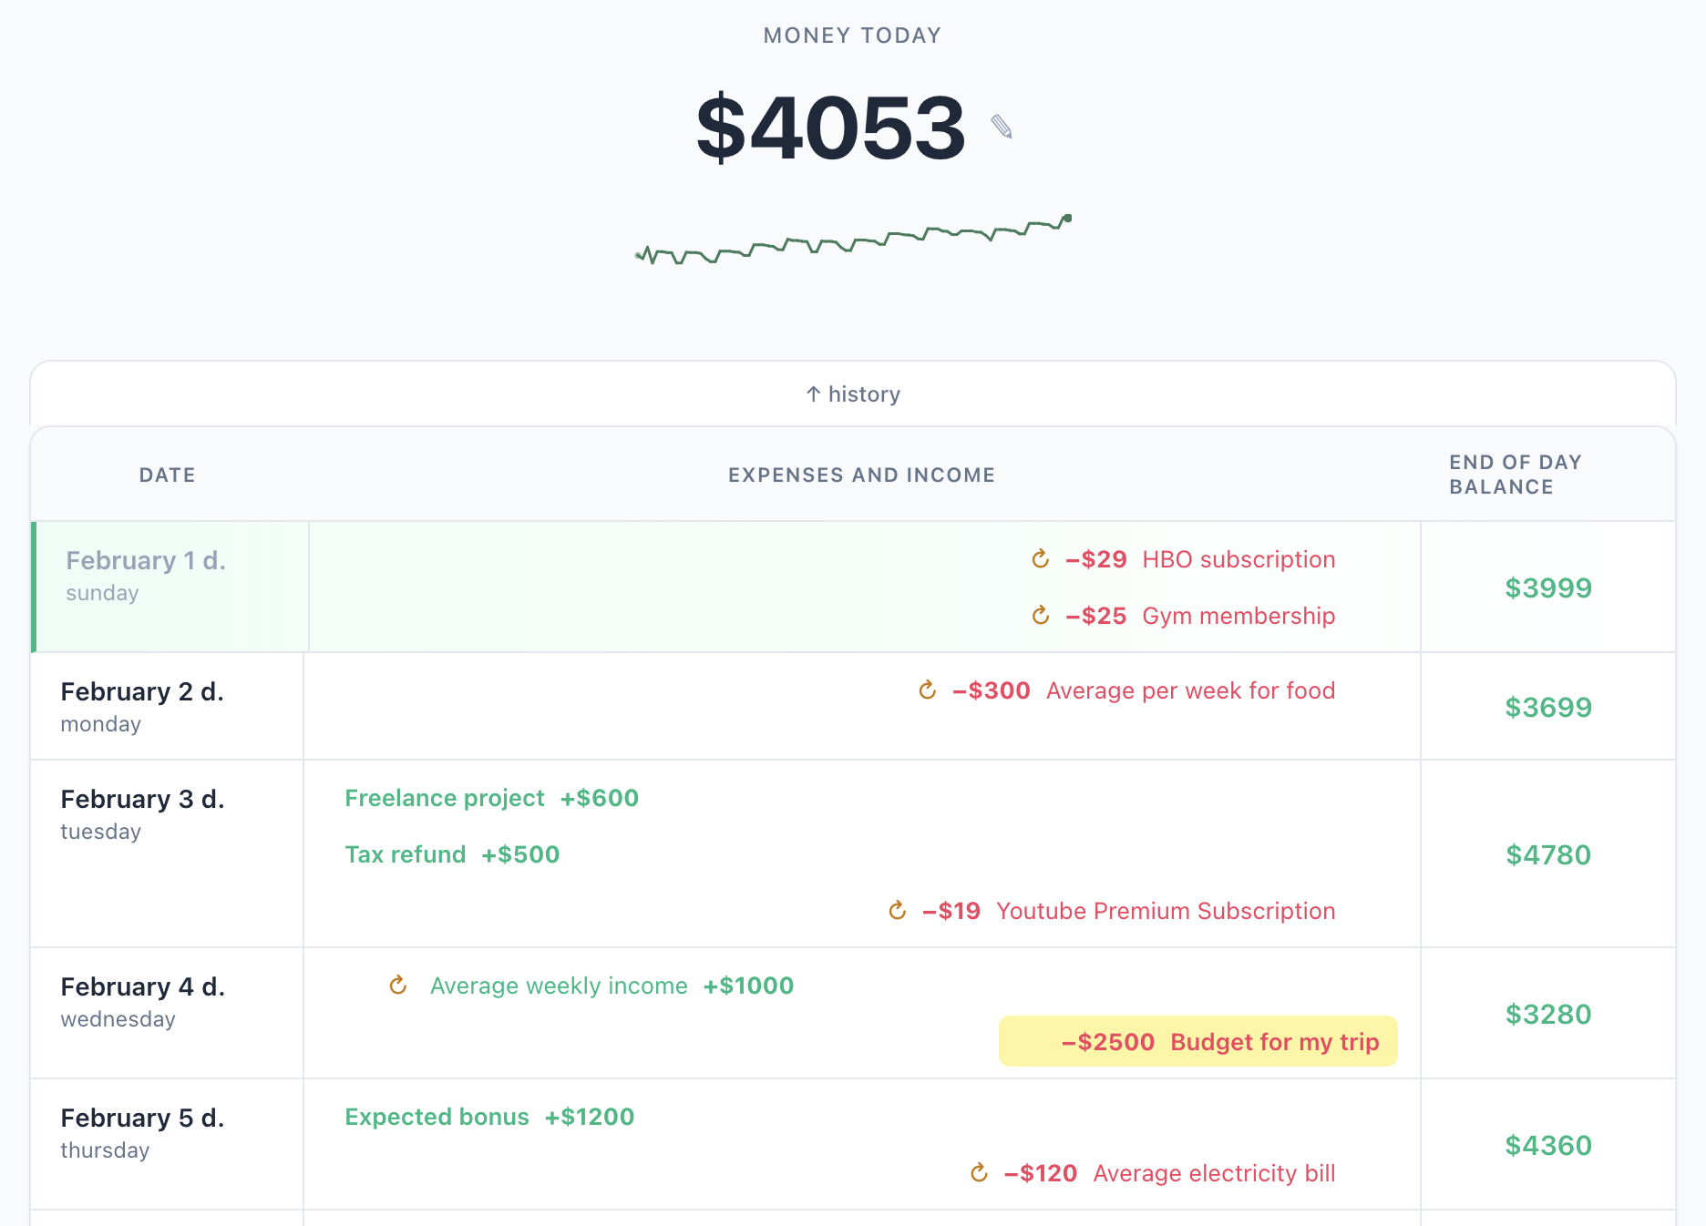Screen dimensions: 1706x1226
Task: Click the pencil icon to edit today's balance
Action: [1001, 128]
